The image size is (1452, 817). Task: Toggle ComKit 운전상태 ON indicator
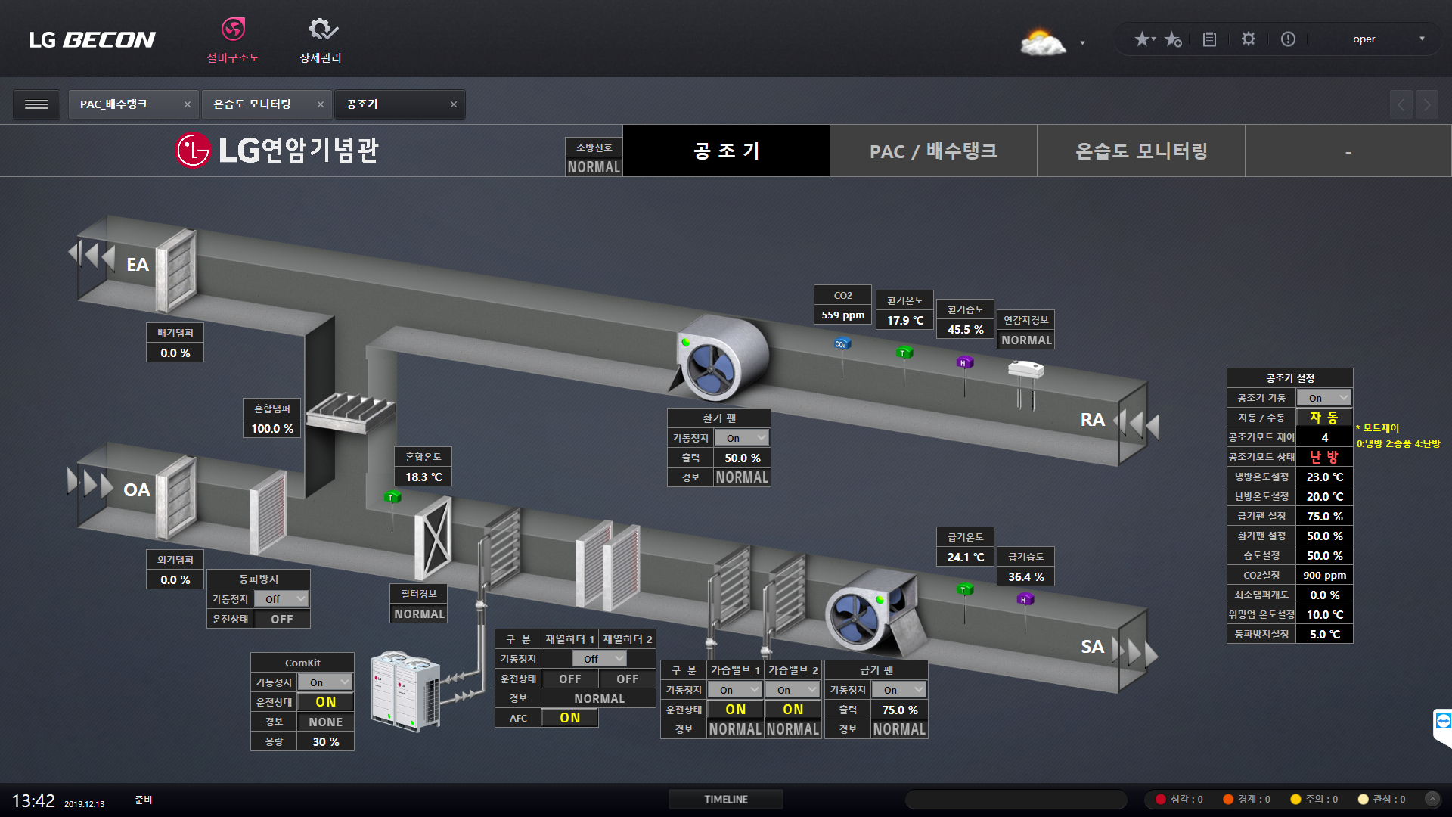pos(325,702)
